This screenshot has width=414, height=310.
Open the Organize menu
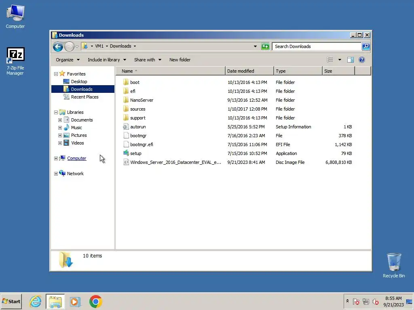pyautogui.click(x=68, y=60)
